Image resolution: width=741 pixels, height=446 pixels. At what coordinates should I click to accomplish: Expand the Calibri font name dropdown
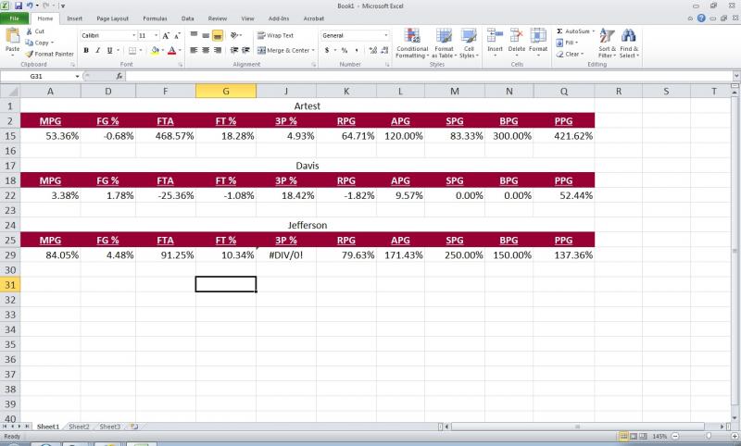pos(130,35)
